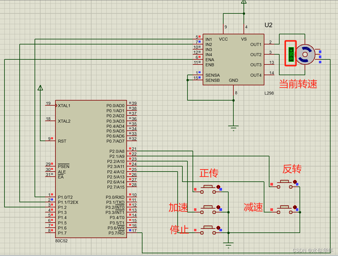Click the 80C52 part value label

pos(61,241)
